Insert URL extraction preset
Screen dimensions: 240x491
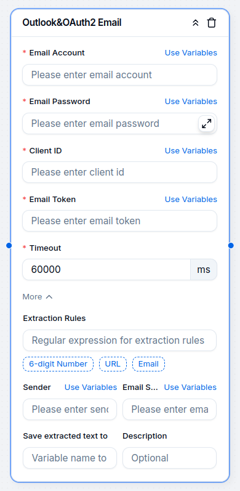(x=113, y=364)
